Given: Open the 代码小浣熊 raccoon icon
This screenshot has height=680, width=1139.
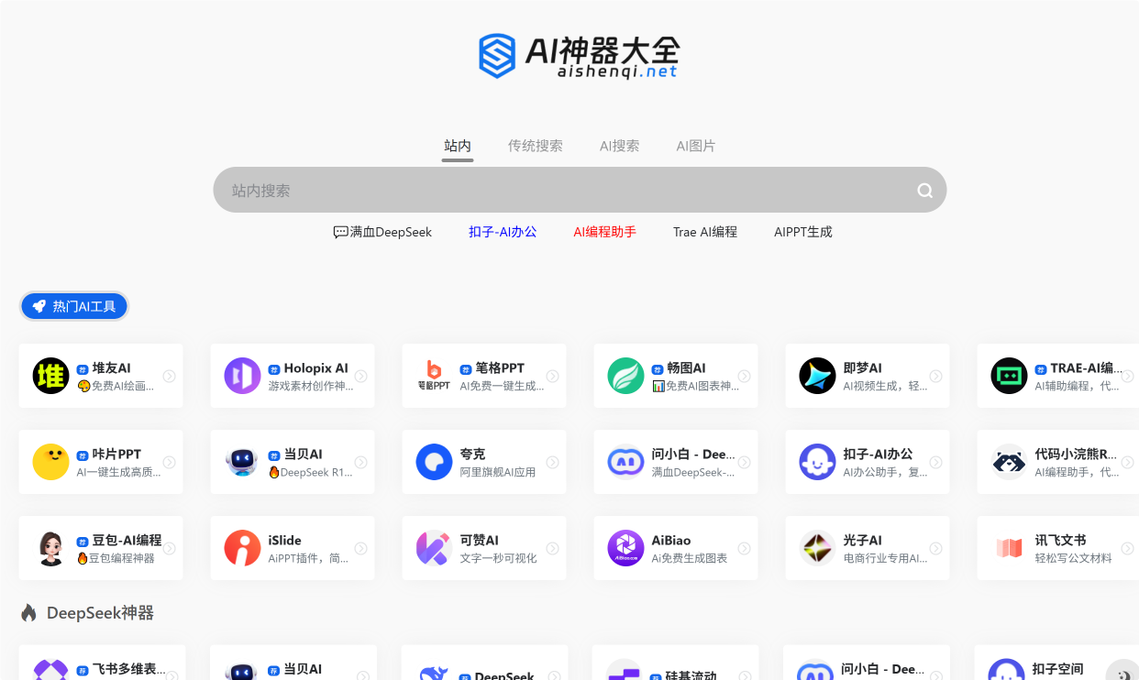Looking at the screenshot, I should pos(1010,462).
